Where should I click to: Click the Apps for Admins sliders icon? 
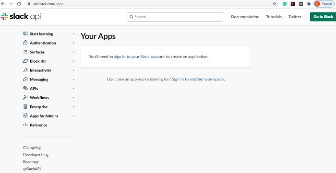pyautogui.click(x=25, y=115)
